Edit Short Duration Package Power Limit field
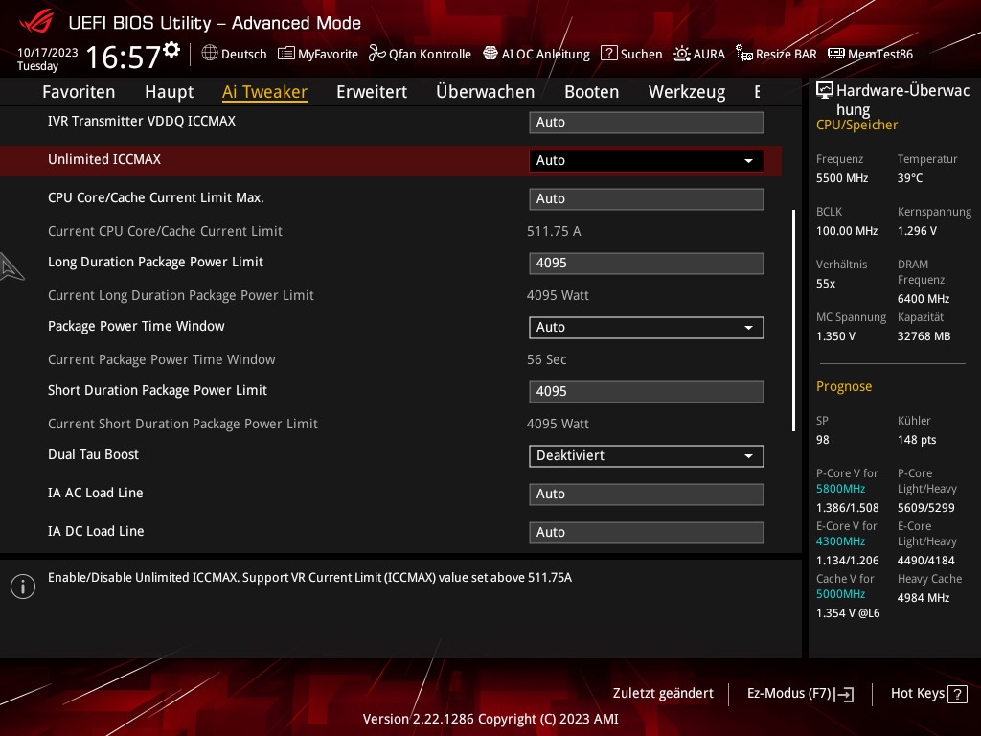 [646, 391]
